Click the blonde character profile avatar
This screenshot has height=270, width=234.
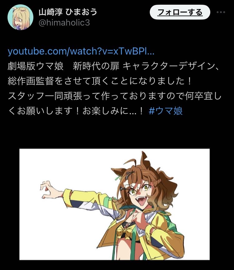[20, 17]
